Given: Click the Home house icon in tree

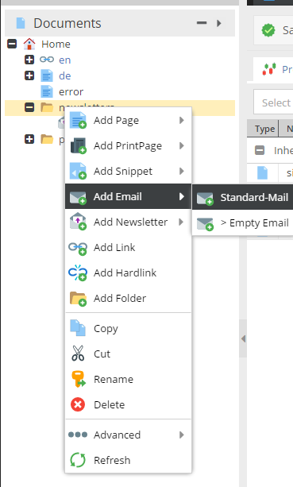Looking at the screenshot, I should pyautogui.click(x=29, y=44).
